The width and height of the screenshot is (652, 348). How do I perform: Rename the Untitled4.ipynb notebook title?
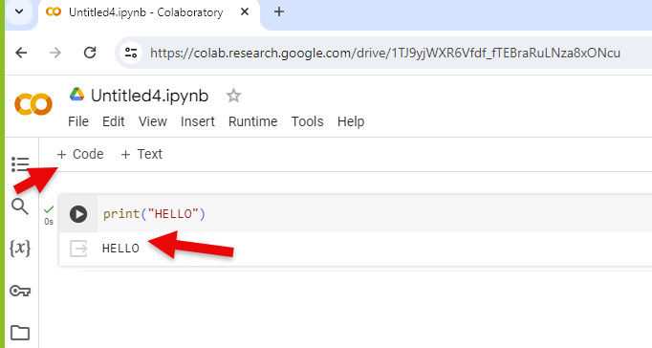150,96
